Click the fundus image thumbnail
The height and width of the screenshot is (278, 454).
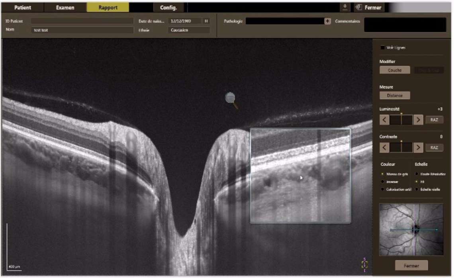click(411, 229)
